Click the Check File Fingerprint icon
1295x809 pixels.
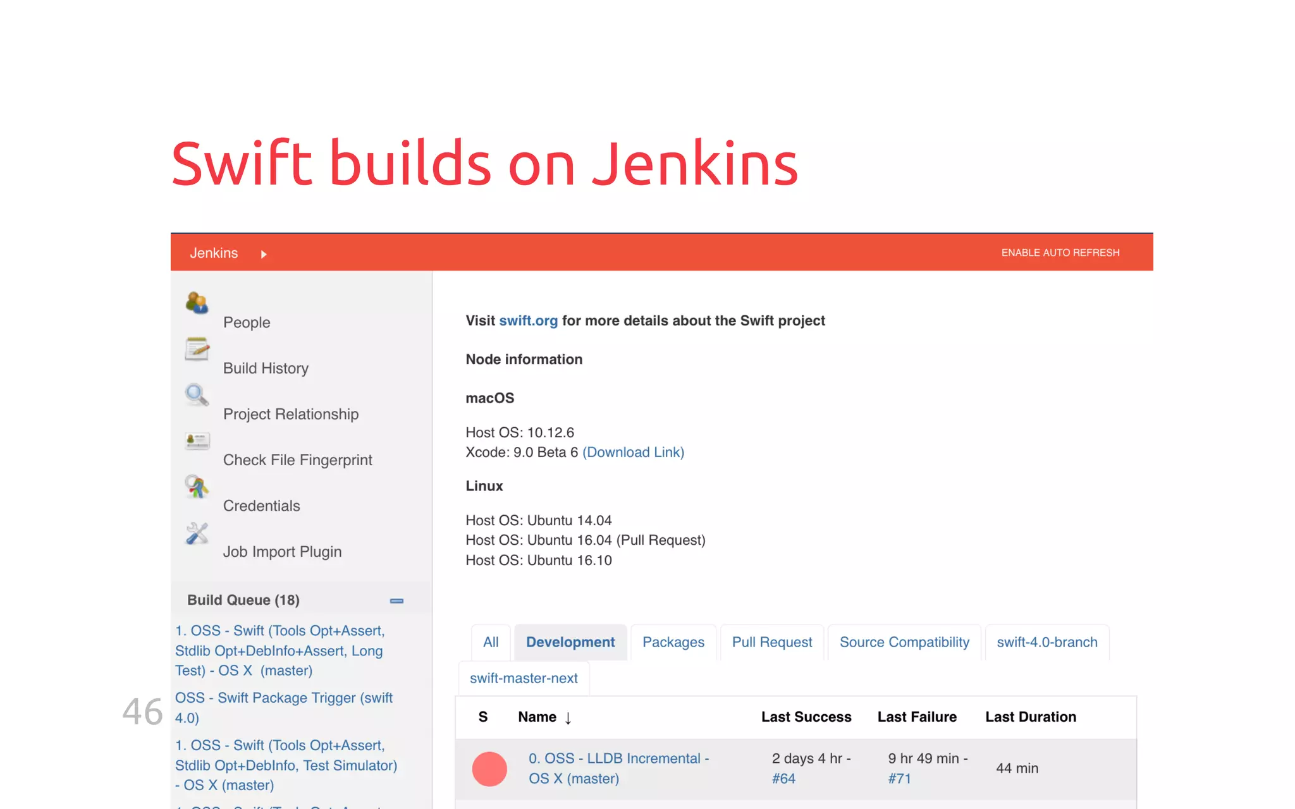pyautogui.click(x=197, y=441)
